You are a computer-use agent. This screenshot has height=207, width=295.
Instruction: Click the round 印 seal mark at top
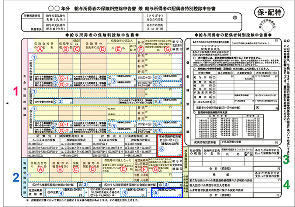click(235, 17)
